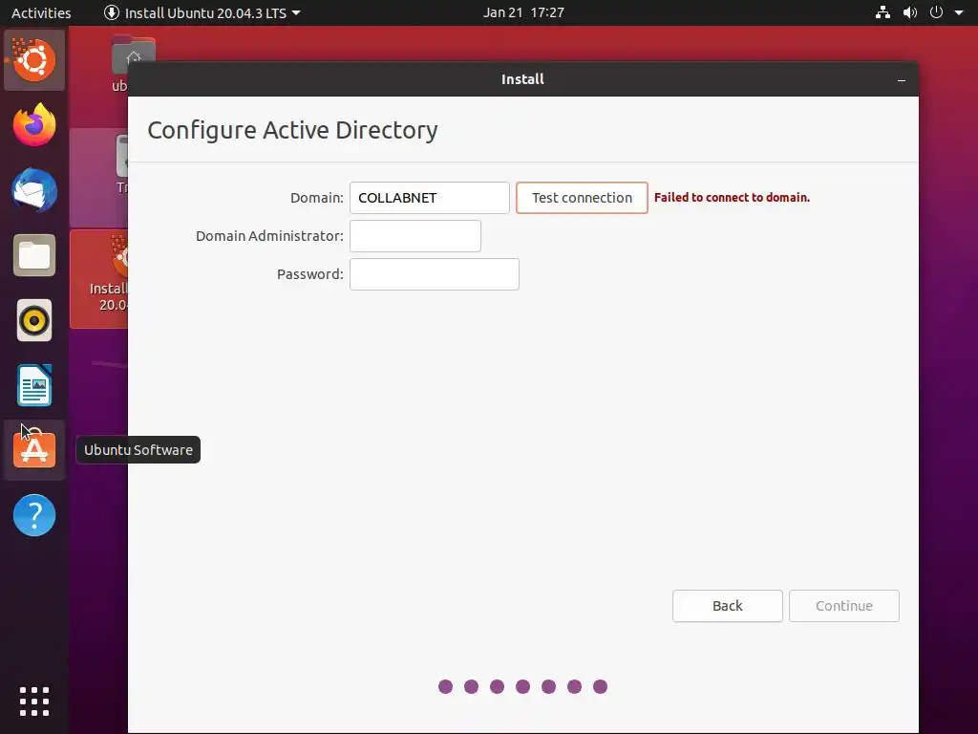Focus the Domain Administrator field
This screenshot has height=734, width=978.
[415, 236]
